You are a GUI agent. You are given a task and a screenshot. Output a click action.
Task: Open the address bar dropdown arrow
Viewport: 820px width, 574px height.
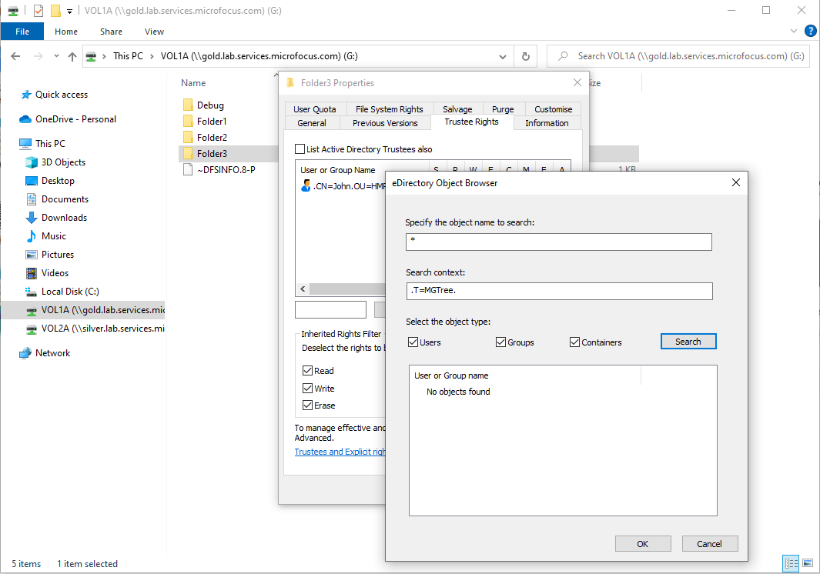tap(503, 56)
